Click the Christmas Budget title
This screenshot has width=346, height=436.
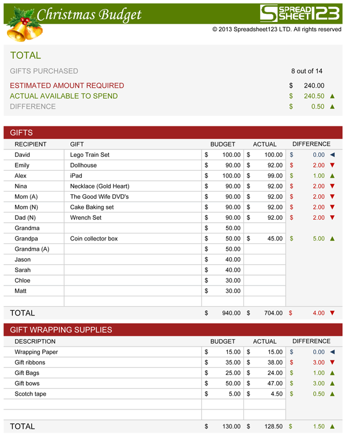coord(89,15)
